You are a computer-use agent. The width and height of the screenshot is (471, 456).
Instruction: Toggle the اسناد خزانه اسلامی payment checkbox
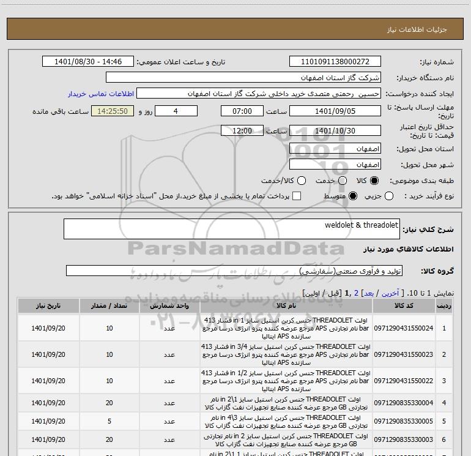pos(297,196)
